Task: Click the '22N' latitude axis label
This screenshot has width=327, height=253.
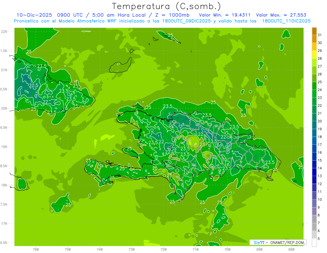Action: [x=5, y=32]
